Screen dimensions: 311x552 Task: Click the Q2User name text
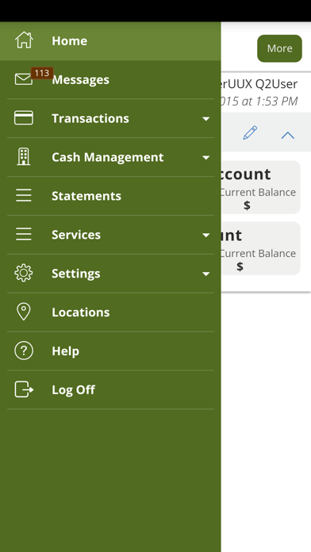coord(276,84)
